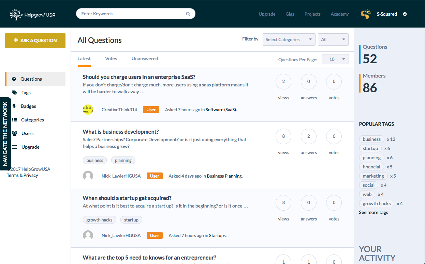The height and width of the screenshot is (264, 425).
Task: Expand the S-Squared account menu arrow
Action: pos(405,14)
